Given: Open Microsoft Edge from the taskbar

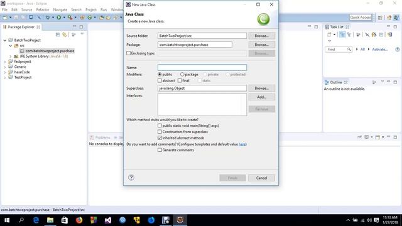Looking at the screenshot, I should (x=36, y=220).
